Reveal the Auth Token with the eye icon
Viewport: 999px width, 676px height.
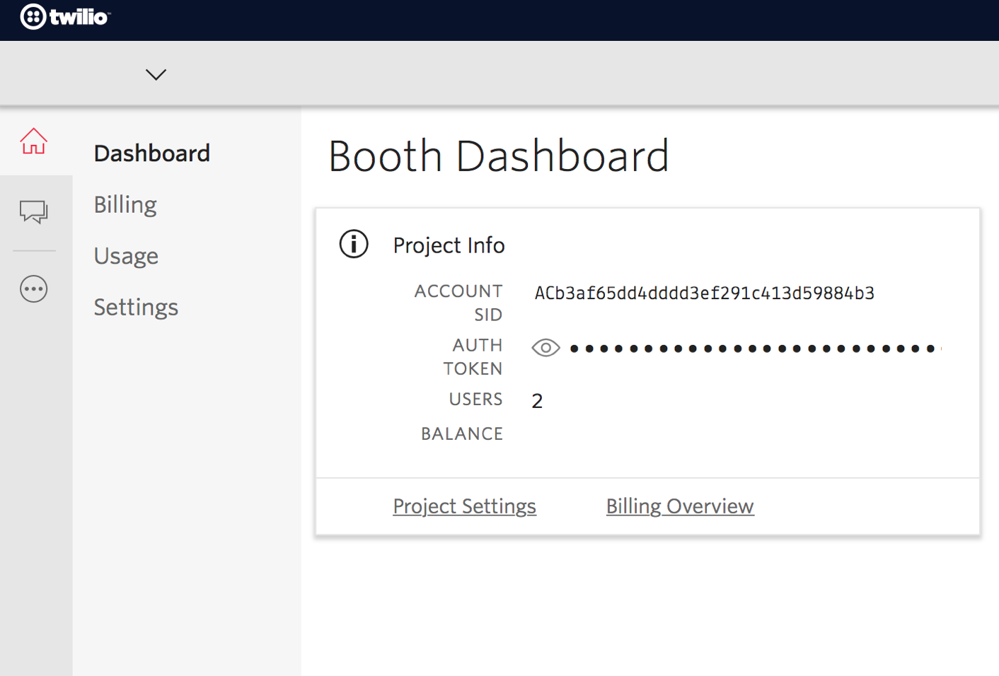[545, 348]
